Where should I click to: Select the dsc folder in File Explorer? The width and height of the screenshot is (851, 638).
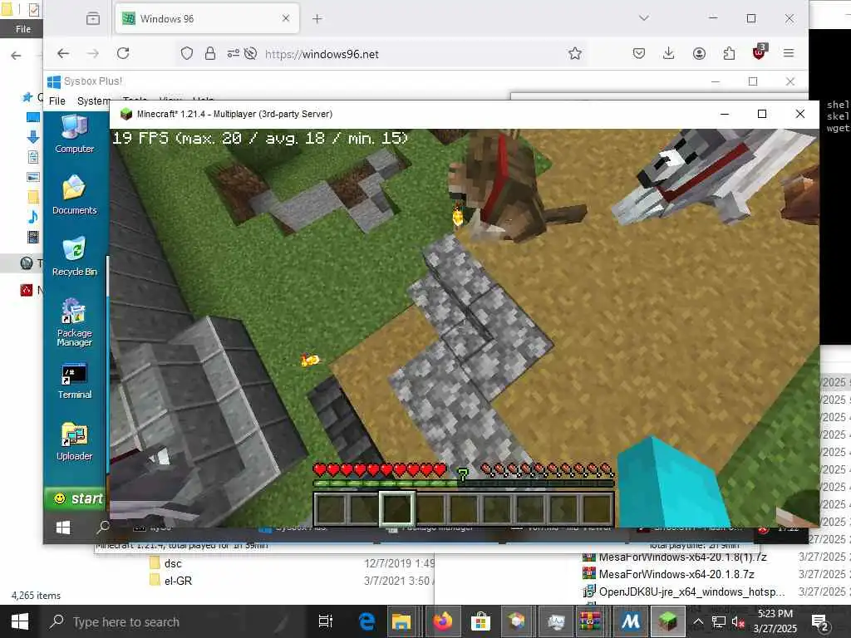point(173,563)
